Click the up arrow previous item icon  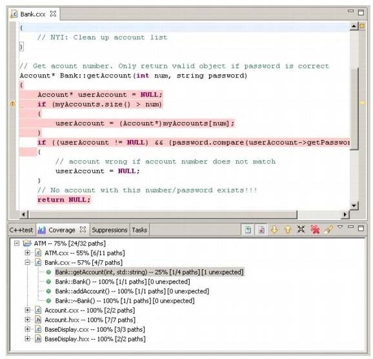(x=288, y=229)
